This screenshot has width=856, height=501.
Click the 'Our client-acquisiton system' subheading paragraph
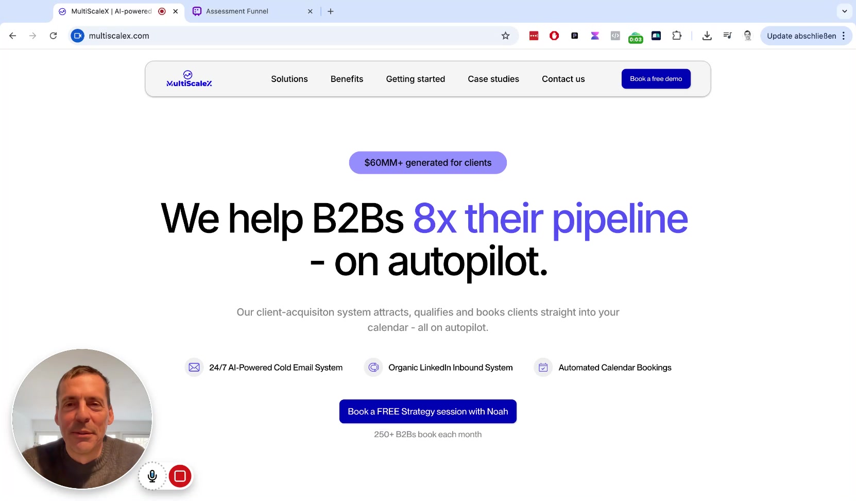pyautogui.click(x=428, y=320)
